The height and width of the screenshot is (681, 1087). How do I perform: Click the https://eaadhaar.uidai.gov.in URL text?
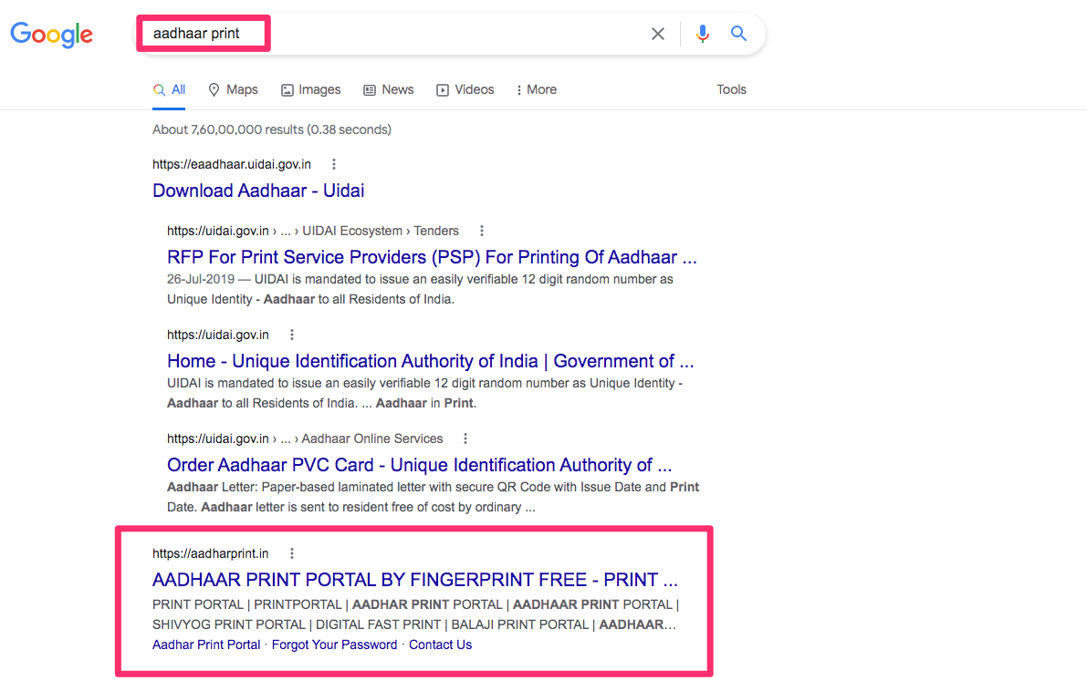tap(232, 164)
